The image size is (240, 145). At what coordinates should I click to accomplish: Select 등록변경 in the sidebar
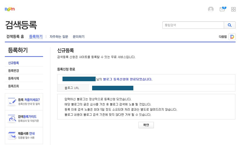click(13, 71)
